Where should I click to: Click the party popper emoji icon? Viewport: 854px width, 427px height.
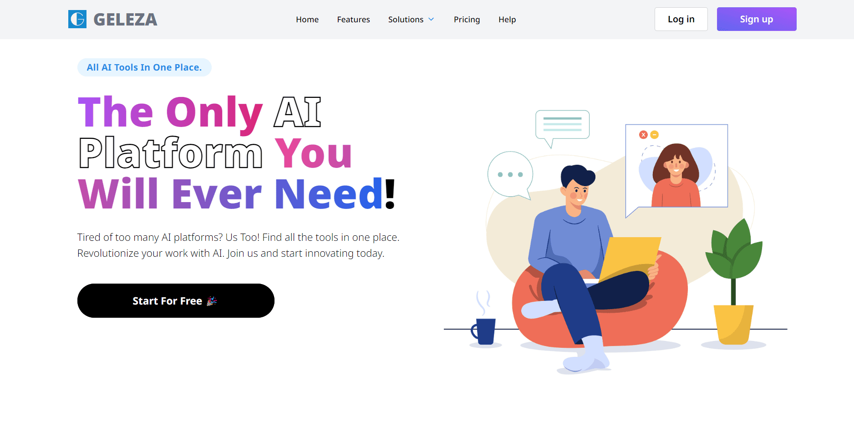coord(212,301)
